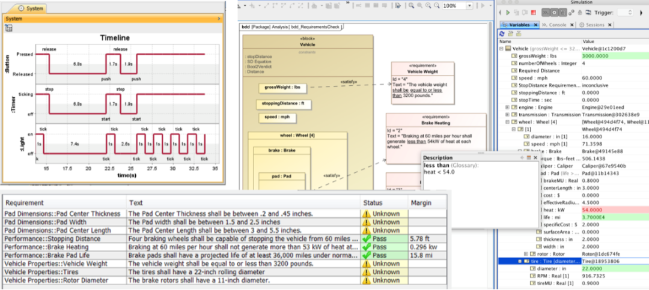The width and height of the screenshot is (649, 290).
Task: Click the blue refresh icon in Variables panel
Action: (x=502, y=34)
